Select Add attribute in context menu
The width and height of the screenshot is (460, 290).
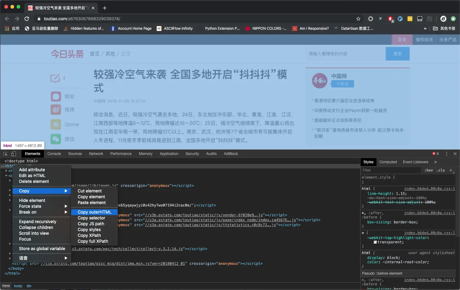pyautogui.click(x=42, y=170)
